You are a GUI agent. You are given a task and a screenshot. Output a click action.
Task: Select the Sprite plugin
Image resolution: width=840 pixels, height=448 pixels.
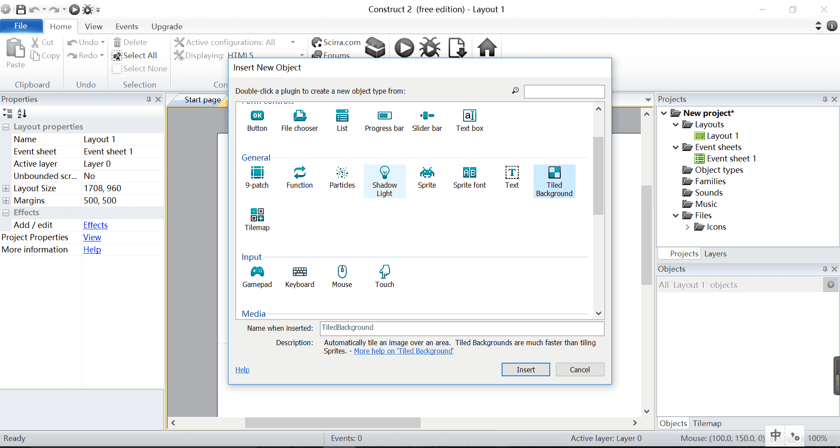point(427,177)
